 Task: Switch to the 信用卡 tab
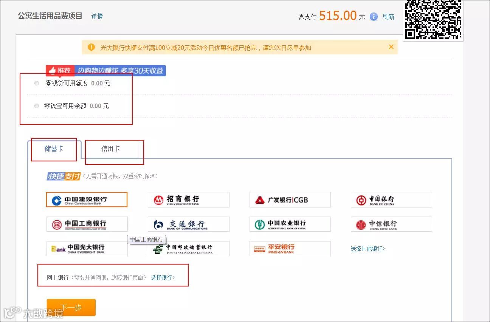(x=111, y=149)
